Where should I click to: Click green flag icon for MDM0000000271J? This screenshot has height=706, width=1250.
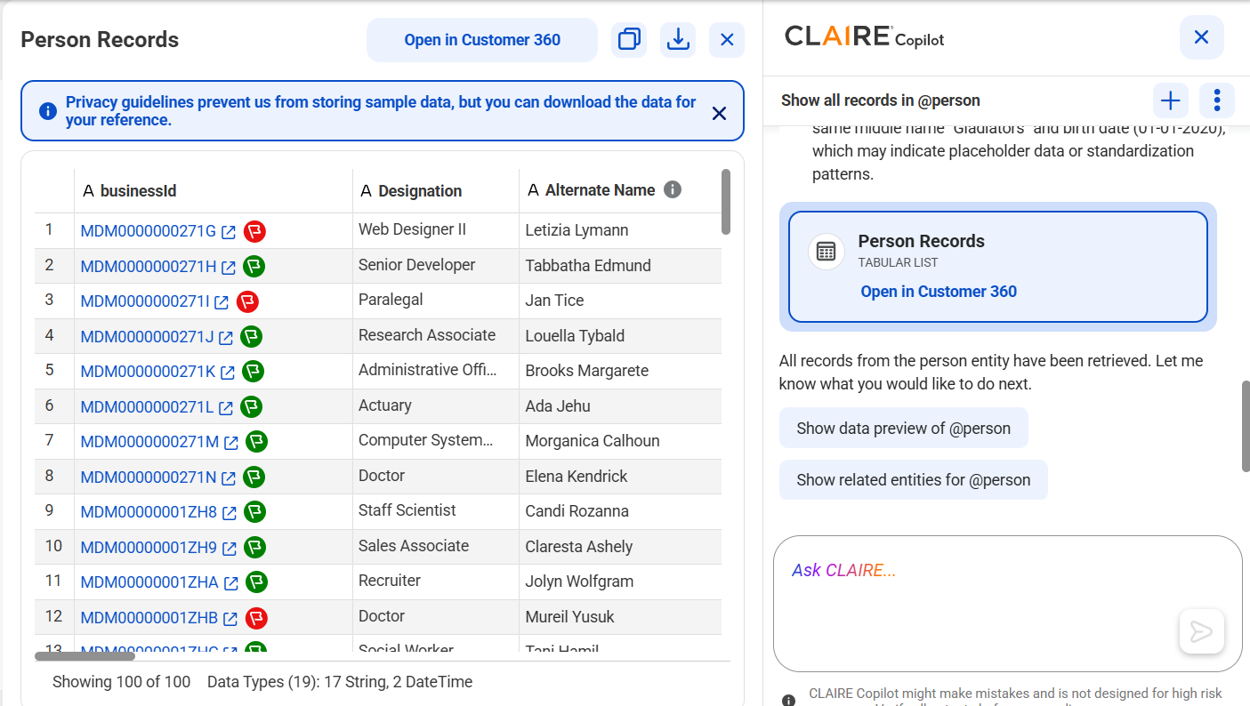[x=252, y=336]
